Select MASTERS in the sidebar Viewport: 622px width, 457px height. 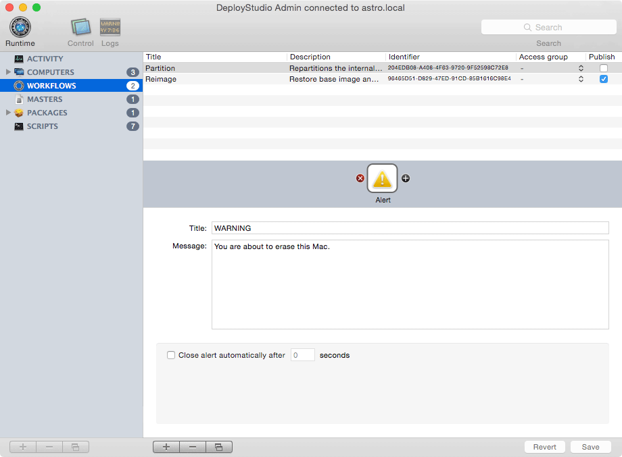point(45,99)
